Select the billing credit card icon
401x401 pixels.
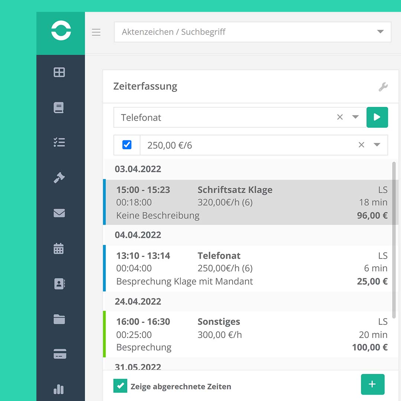(x=59, y=354)
